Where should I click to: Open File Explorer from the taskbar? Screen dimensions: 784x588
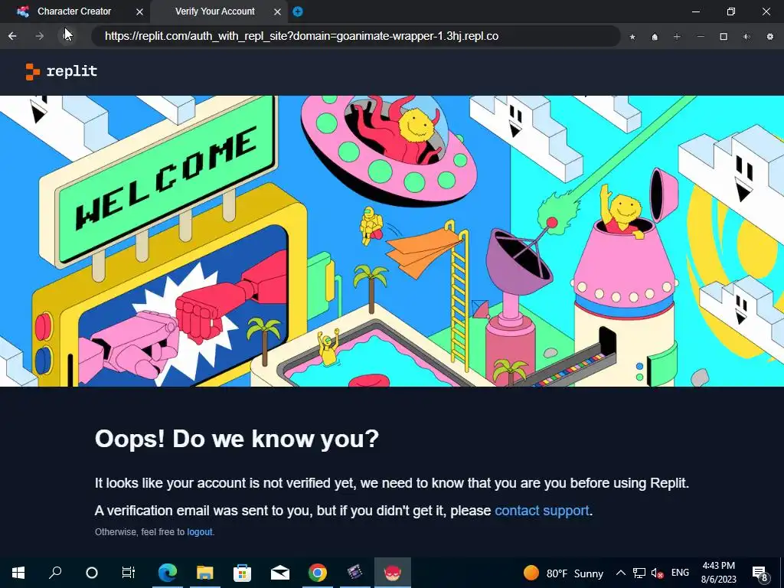pos(204,573)
